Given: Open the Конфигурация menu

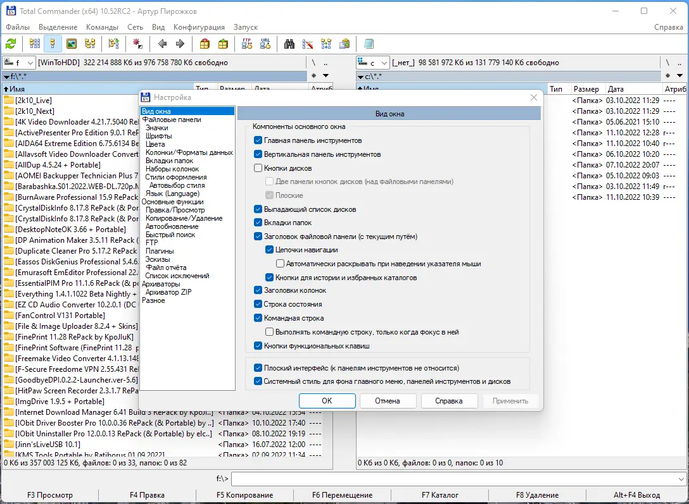Looking at the screenshot, I should (x=199, y=27).
